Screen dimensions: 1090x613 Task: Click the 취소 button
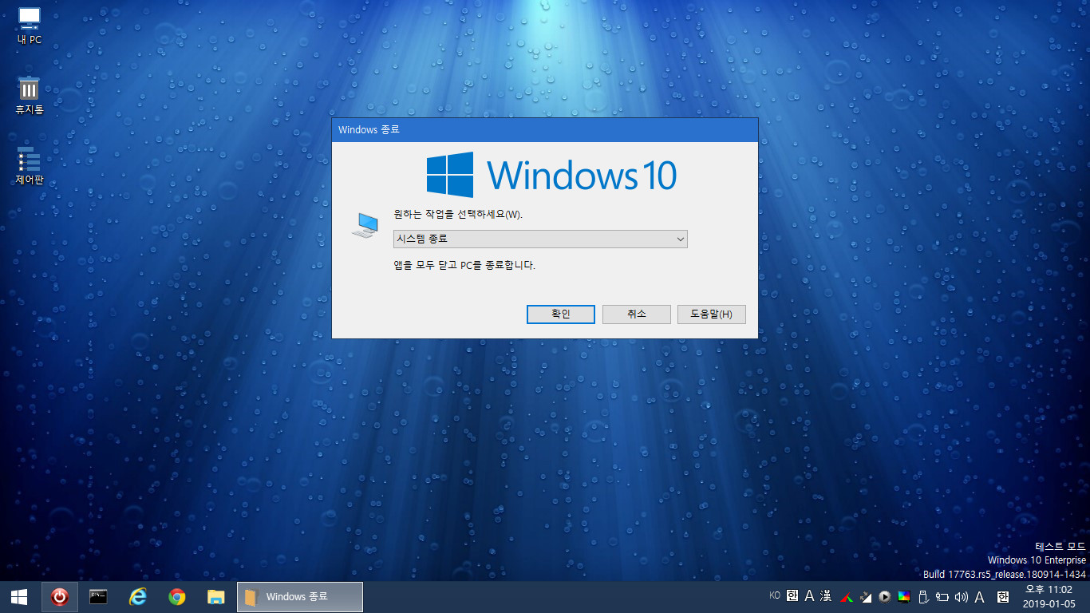(637, 314)
